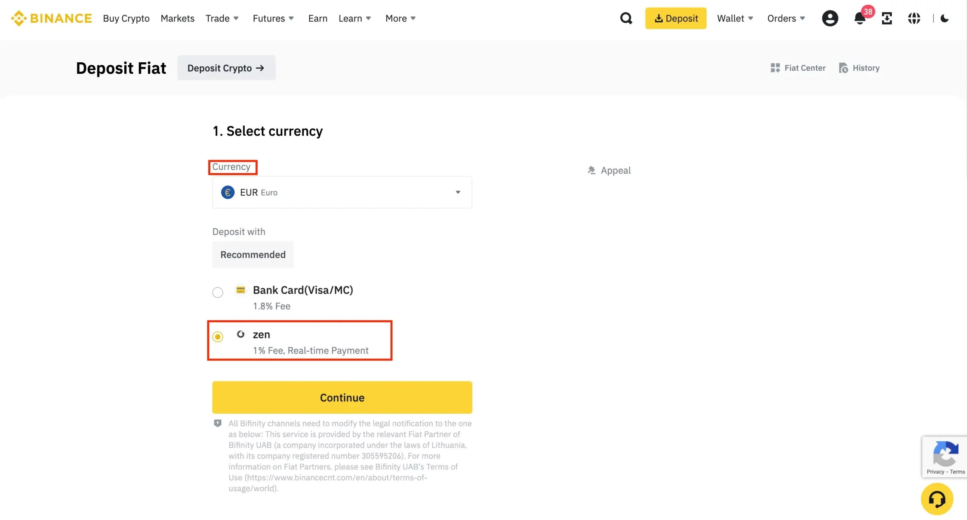967x520 pixels.
Task: Open the customer support chat widget
Action: (x=937, y=499)
